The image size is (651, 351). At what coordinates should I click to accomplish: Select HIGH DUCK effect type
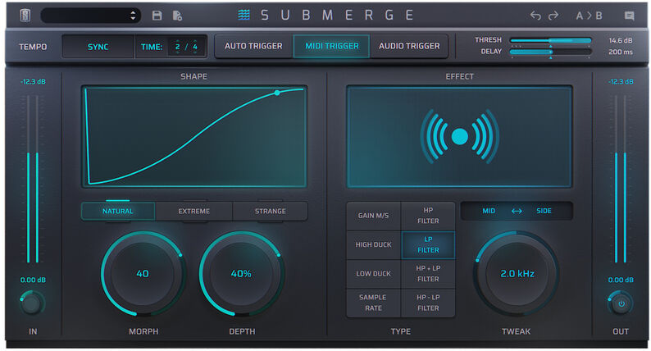click(374, 244)
